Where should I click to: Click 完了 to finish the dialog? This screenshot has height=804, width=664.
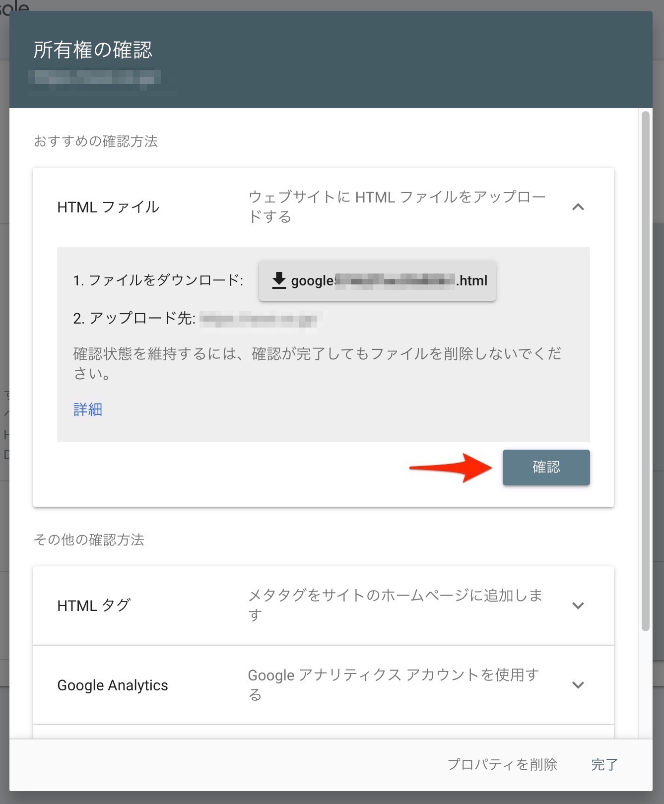604,764
